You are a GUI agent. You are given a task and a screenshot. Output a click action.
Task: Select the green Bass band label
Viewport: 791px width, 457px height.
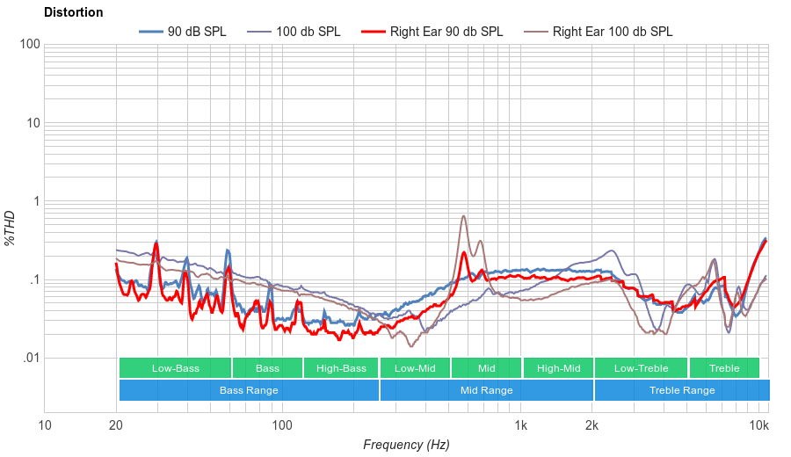267,368
